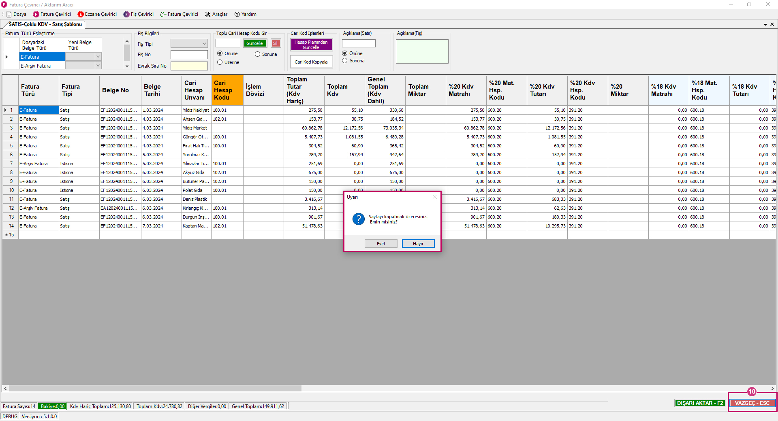The image size is (778, 421).
Task: Click the Cari Hesap Kodu column header
Action: coord(227,90)
